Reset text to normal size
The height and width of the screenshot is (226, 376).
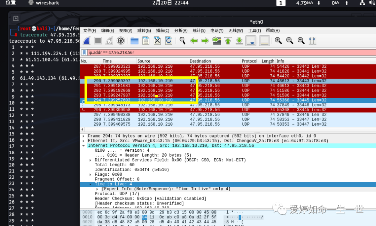[x=301, y=41]
